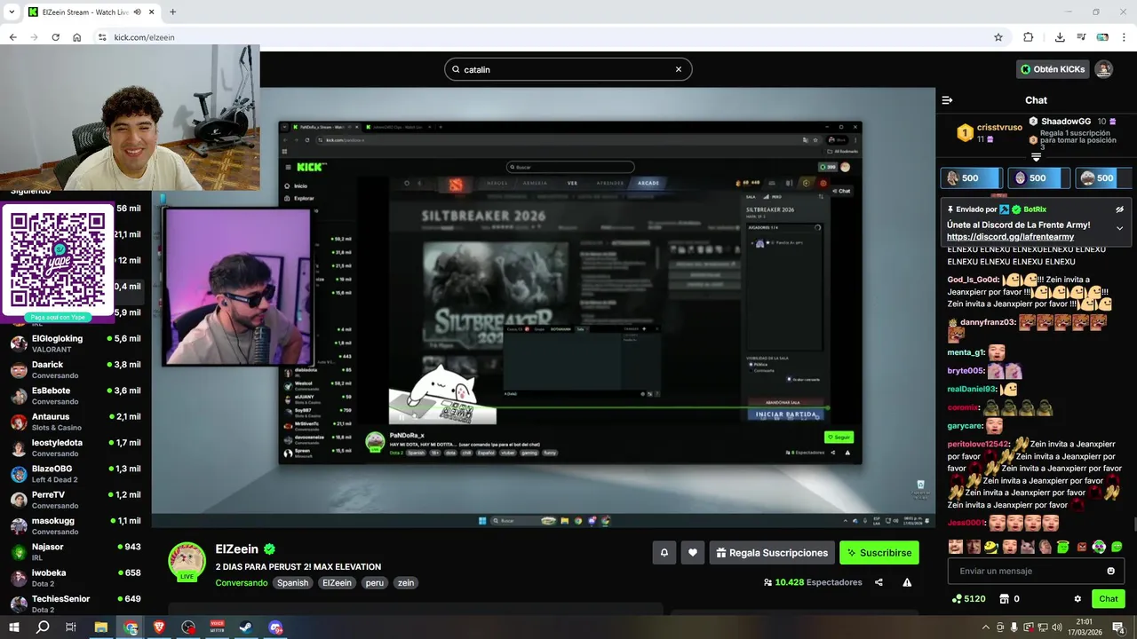This screenshot has height=639, width=1137.
Task: Send message with the green Chat button
Action: (1109, 599)
